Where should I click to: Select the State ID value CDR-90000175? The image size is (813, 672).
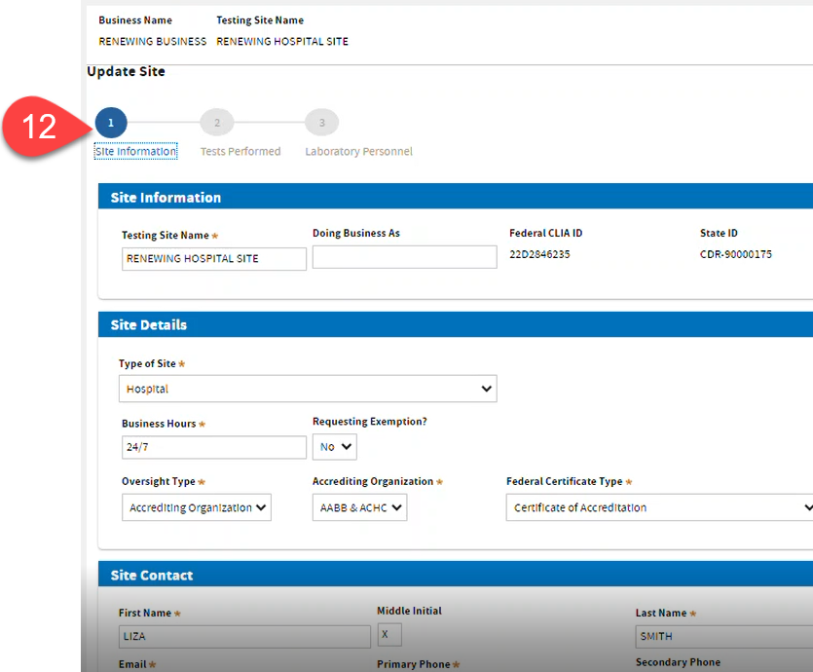click(736, 254)
